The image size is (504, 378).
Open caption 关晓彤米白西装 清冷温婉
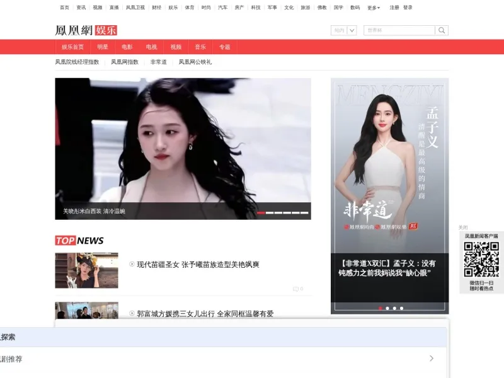(x=94, y=211)
